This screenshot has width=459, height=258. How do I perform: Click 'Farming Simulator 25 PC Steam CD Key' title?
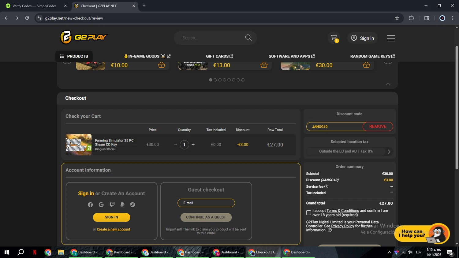tap(114, 142)
